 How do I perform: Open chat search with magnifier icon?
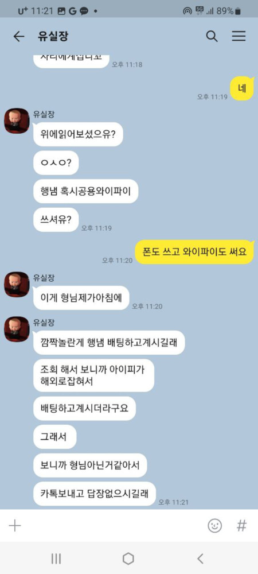click(x=212, y=36)
